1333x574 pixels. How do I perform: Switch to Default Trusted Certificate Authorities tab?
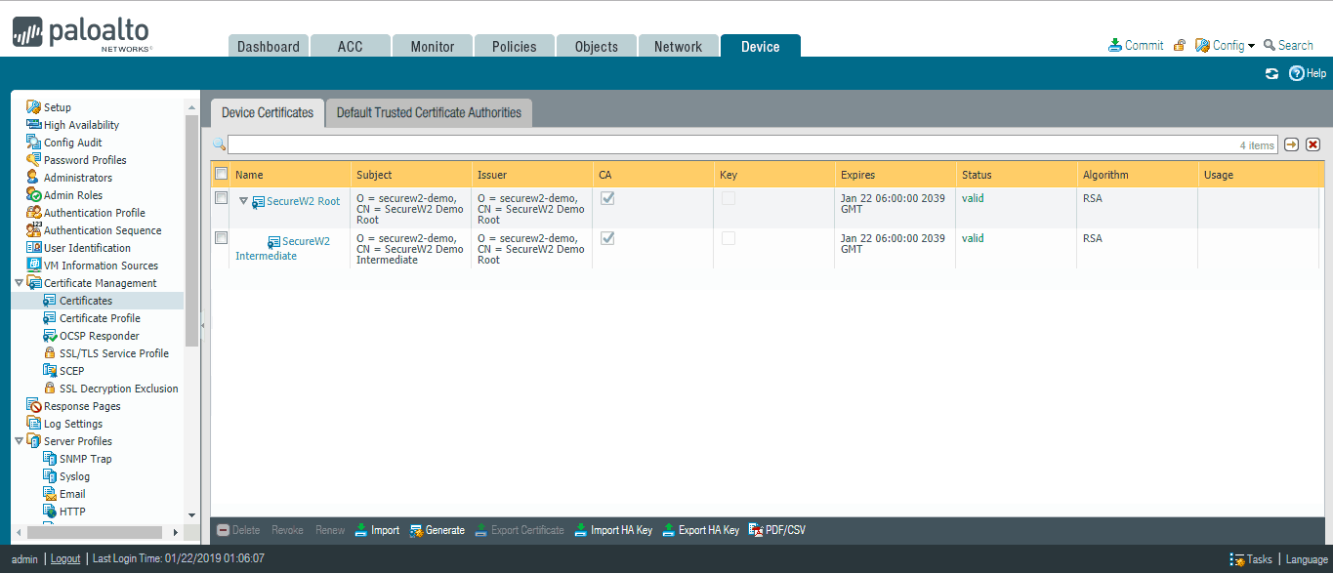[429, 112]
